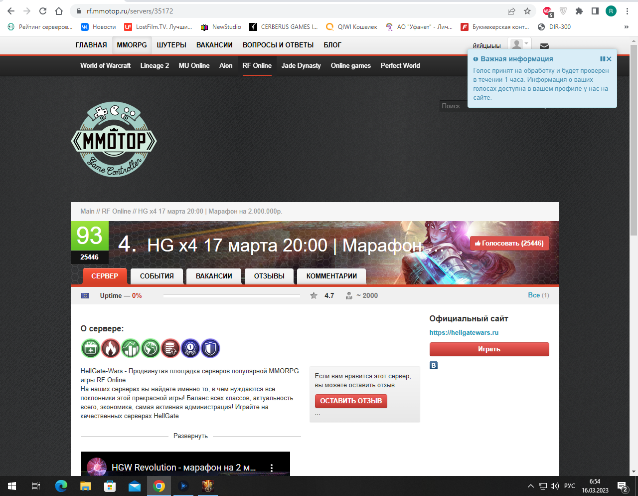Click the blue shield badge icon
Image resolution: width=638 pixels, height=496 pixels.
pos(210,348)
